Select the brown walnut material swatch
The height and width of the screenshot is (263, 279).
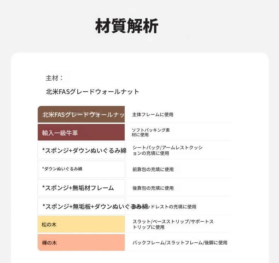point(81,114)
